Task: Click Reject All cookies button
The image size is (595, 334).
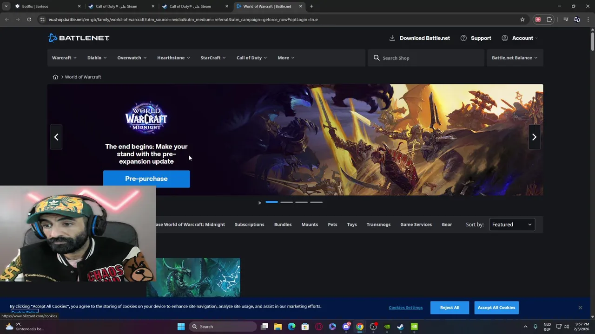Action: click(x=450, y=308)
